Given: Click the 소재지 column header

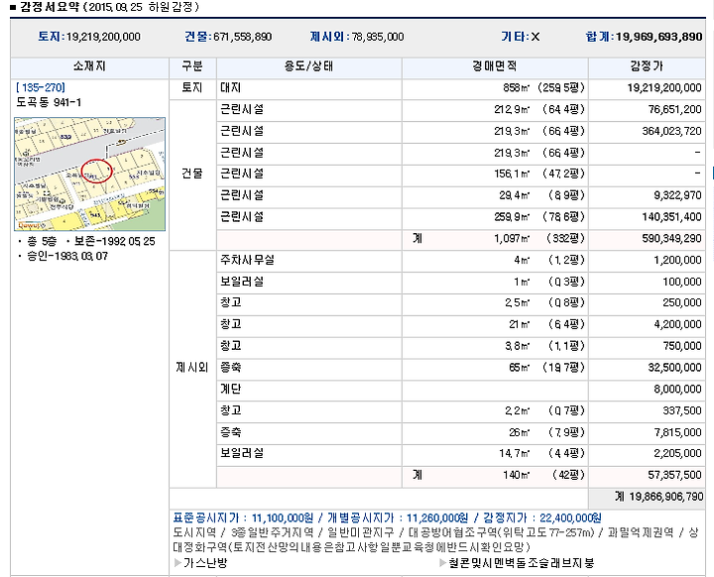Looking at the screenshot, I should tap(89, 66).
